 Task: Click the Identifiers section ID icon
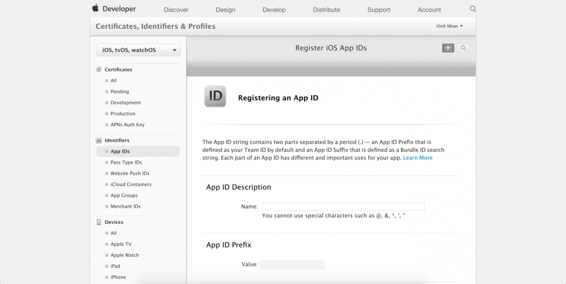99,140
